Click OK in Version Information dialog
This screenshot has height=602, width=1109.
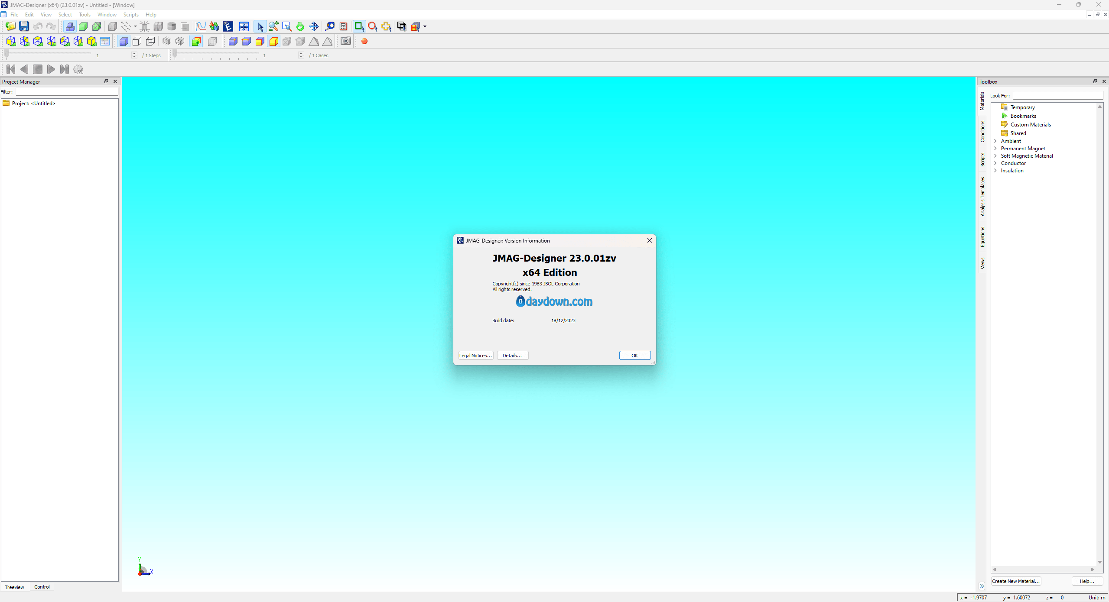point(634,356)
